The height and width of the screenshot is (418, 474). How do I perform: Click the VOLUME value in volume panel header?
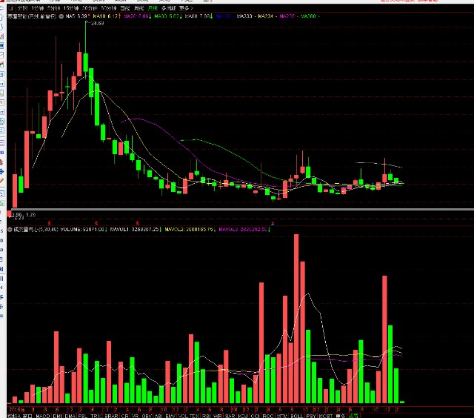(x=83, y=230)
